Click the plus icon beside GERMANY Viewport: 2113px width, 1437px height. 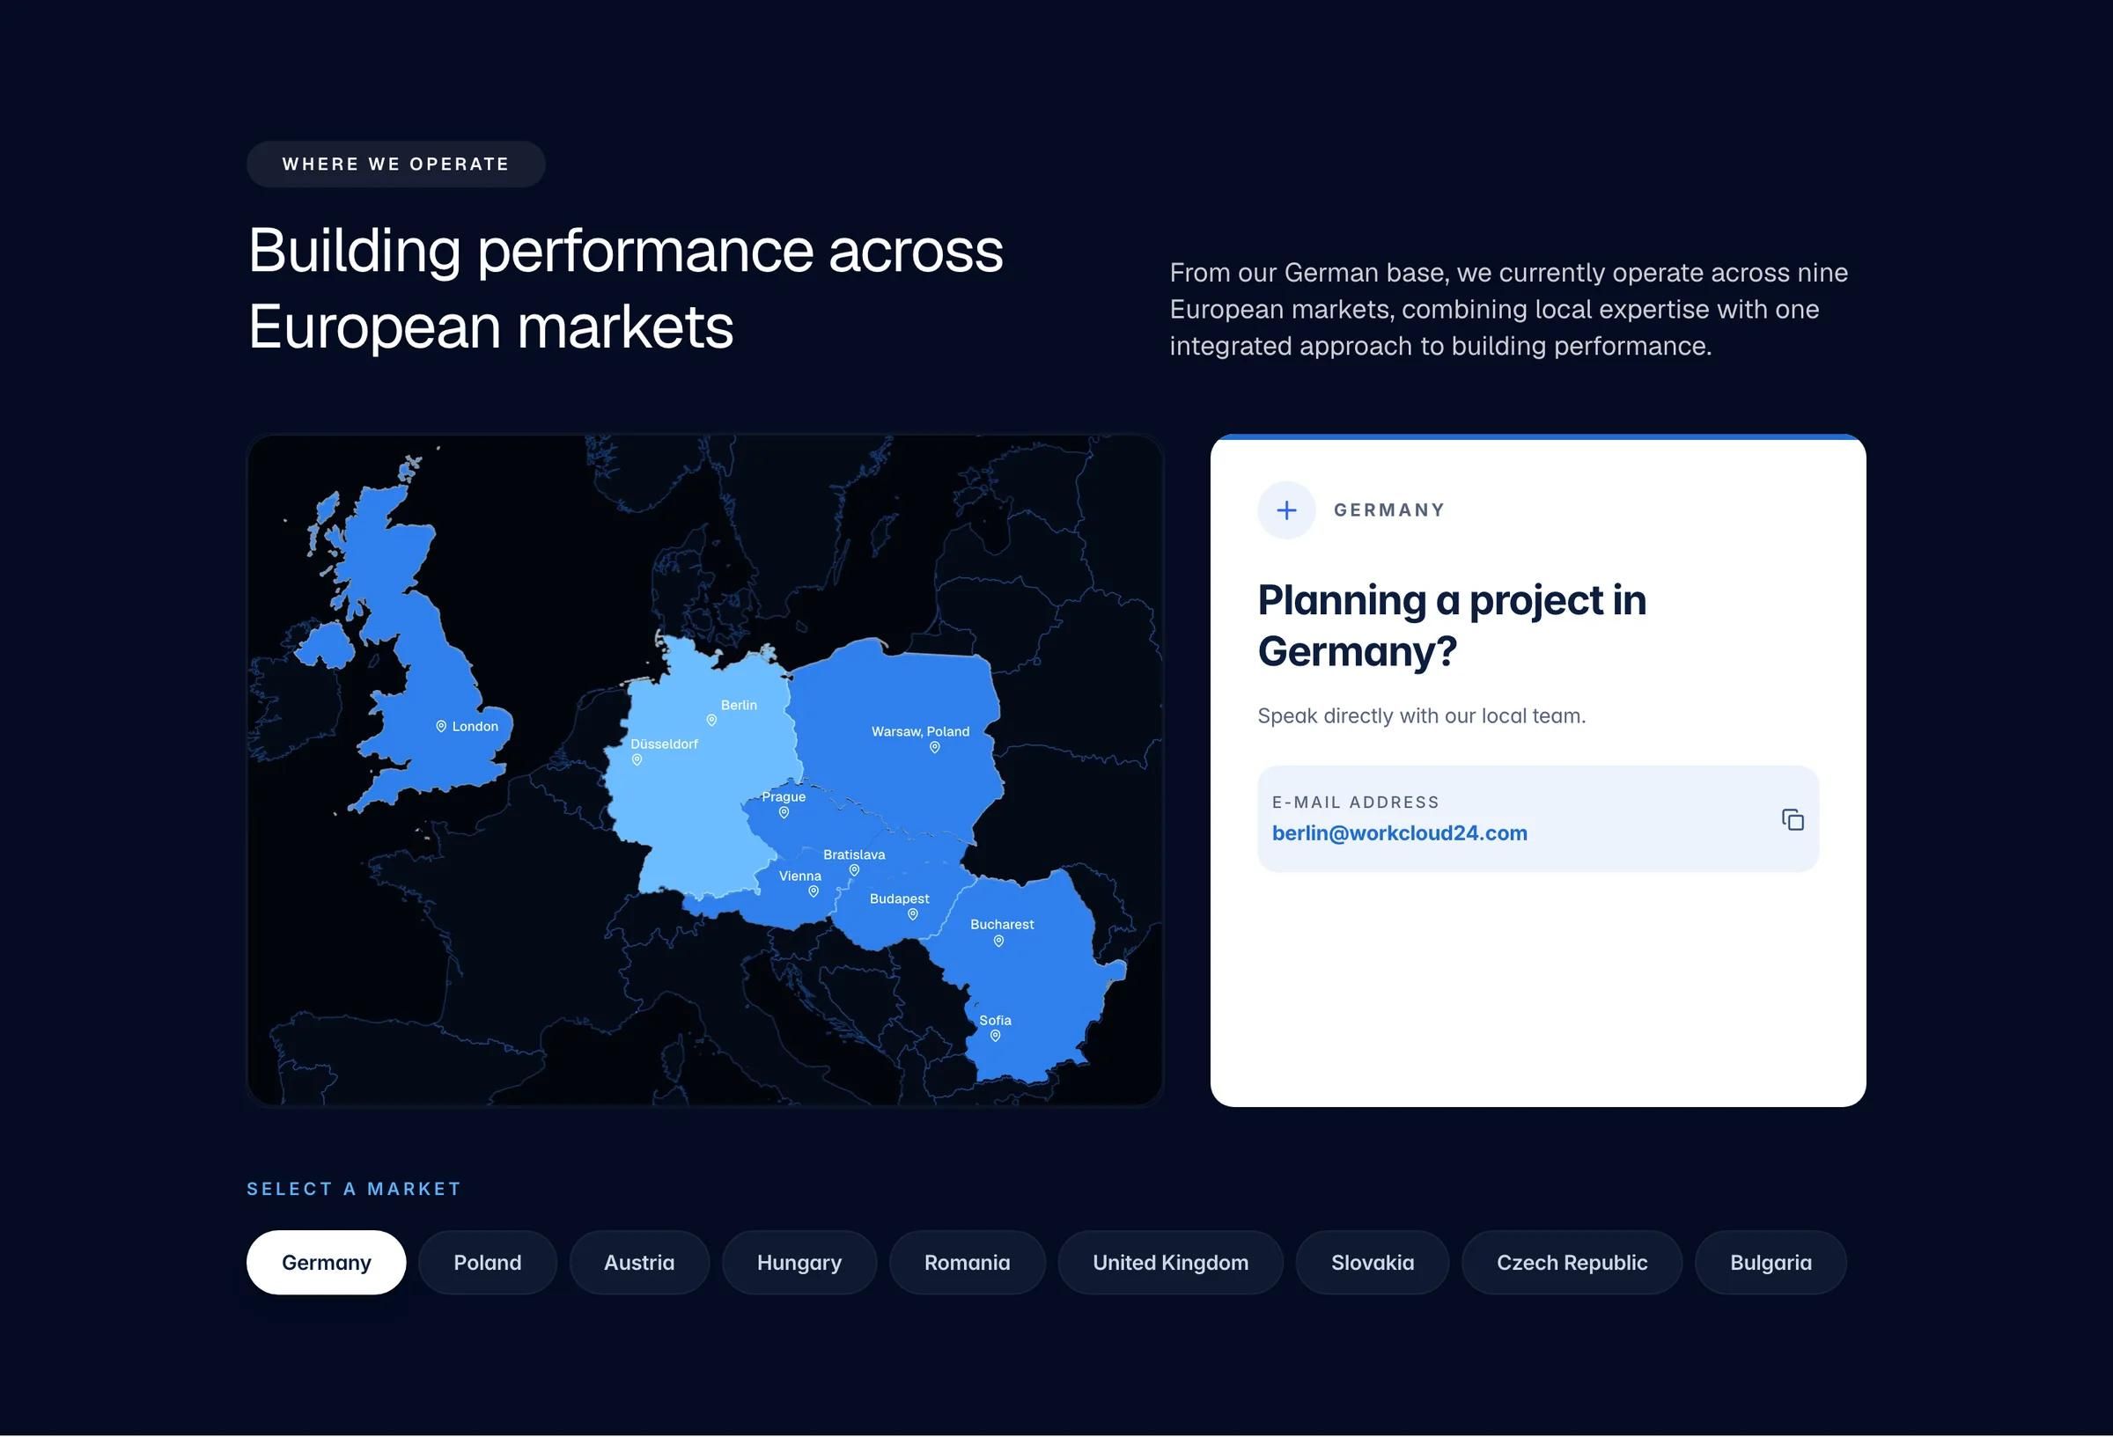(1285, 510)
